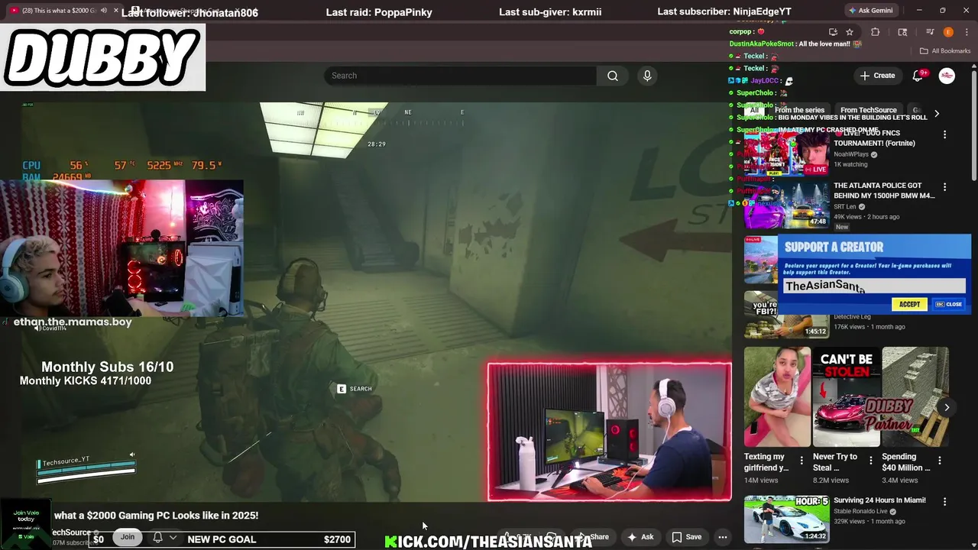
Task: Bookmark this page with the star icon
Action: pos(850,32)
